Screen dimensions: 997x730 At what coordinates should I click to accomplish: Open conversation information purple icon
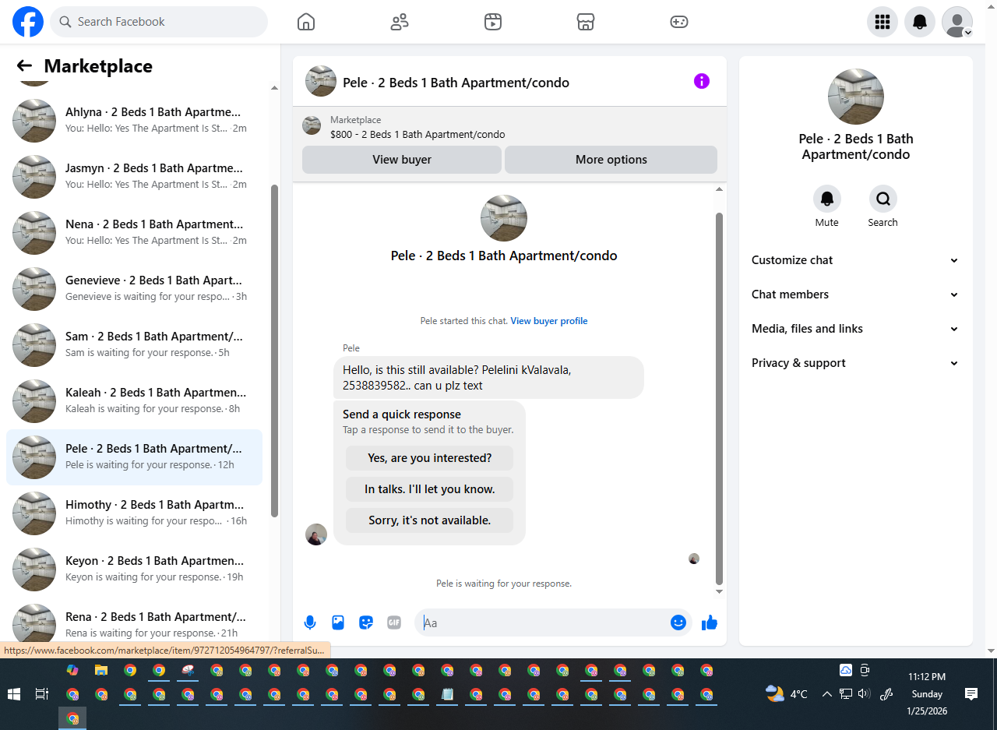[x=702, y=81]
